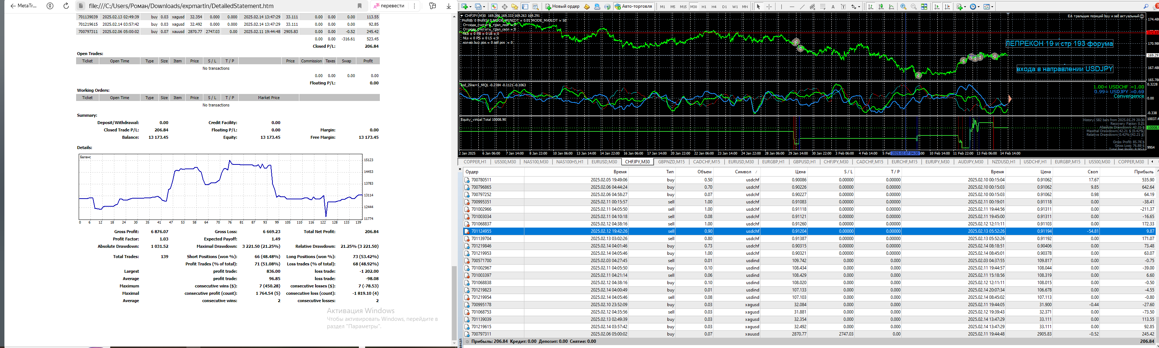Toggle Auto-trading (Авто-торговля) button
Viewport: 1159px width, 348px height.
pyautogui.click(x=633, y=7)
